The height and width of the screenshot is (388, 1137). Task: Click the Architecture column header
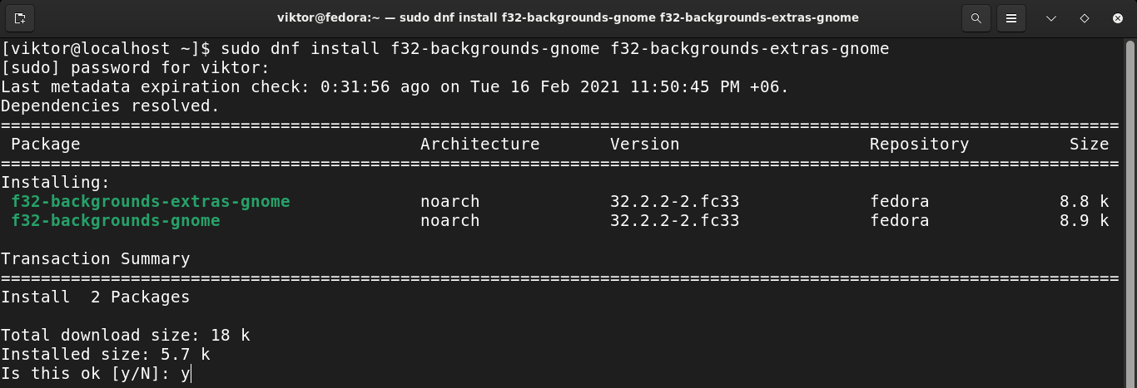pos(479,144)
